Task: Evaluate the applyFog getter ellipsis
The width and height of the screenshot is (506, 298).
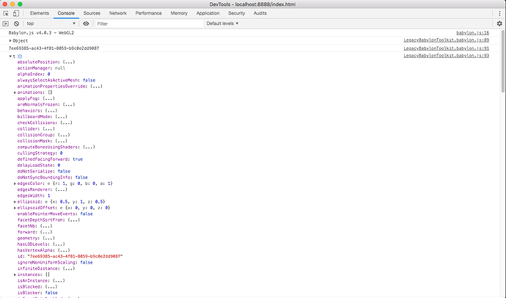Action: coord(48,98)
